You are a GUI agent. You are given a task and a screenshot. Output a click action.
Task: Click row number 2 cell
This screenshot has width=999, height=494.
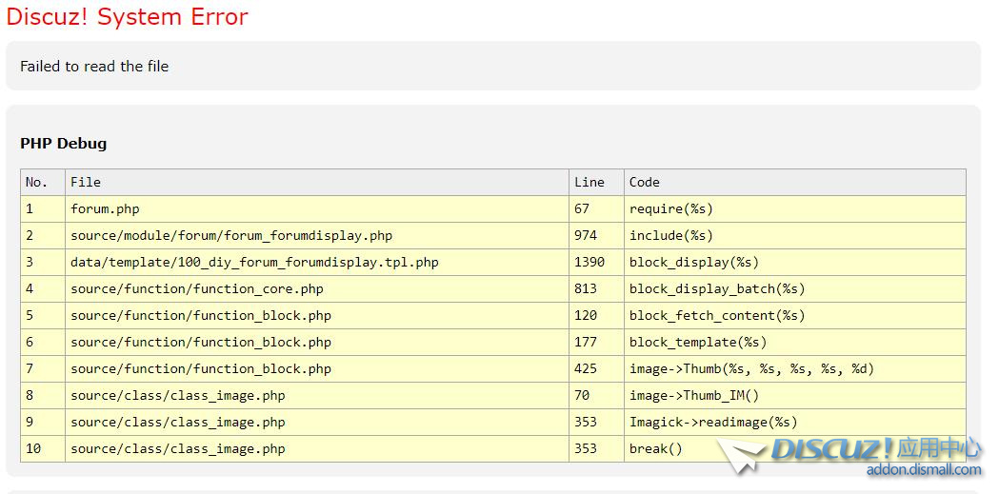point(43,235)
